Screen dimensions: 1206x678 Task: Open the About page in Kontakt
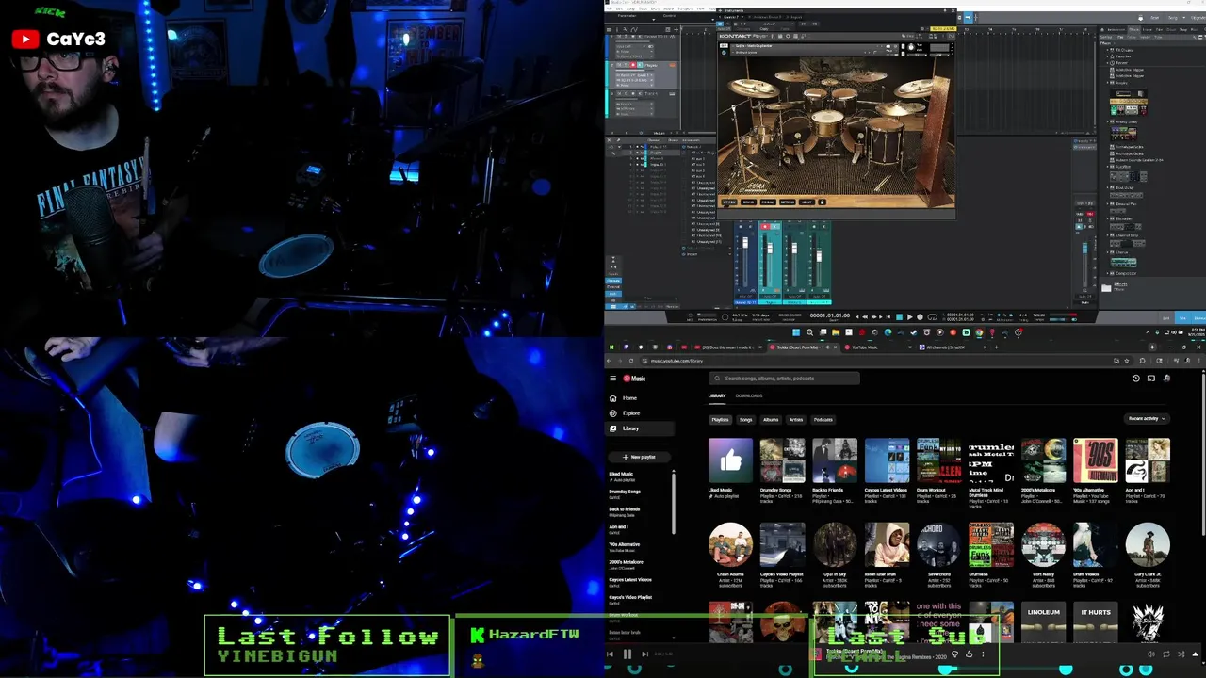point(807,202)
